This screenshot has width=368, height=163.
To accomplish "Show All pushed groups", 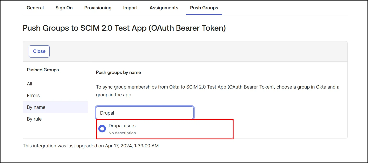I will [x=55, y=84].
